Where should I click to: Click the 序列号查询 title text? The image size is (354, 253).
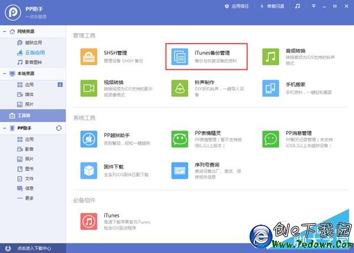[x=207, y=165]
